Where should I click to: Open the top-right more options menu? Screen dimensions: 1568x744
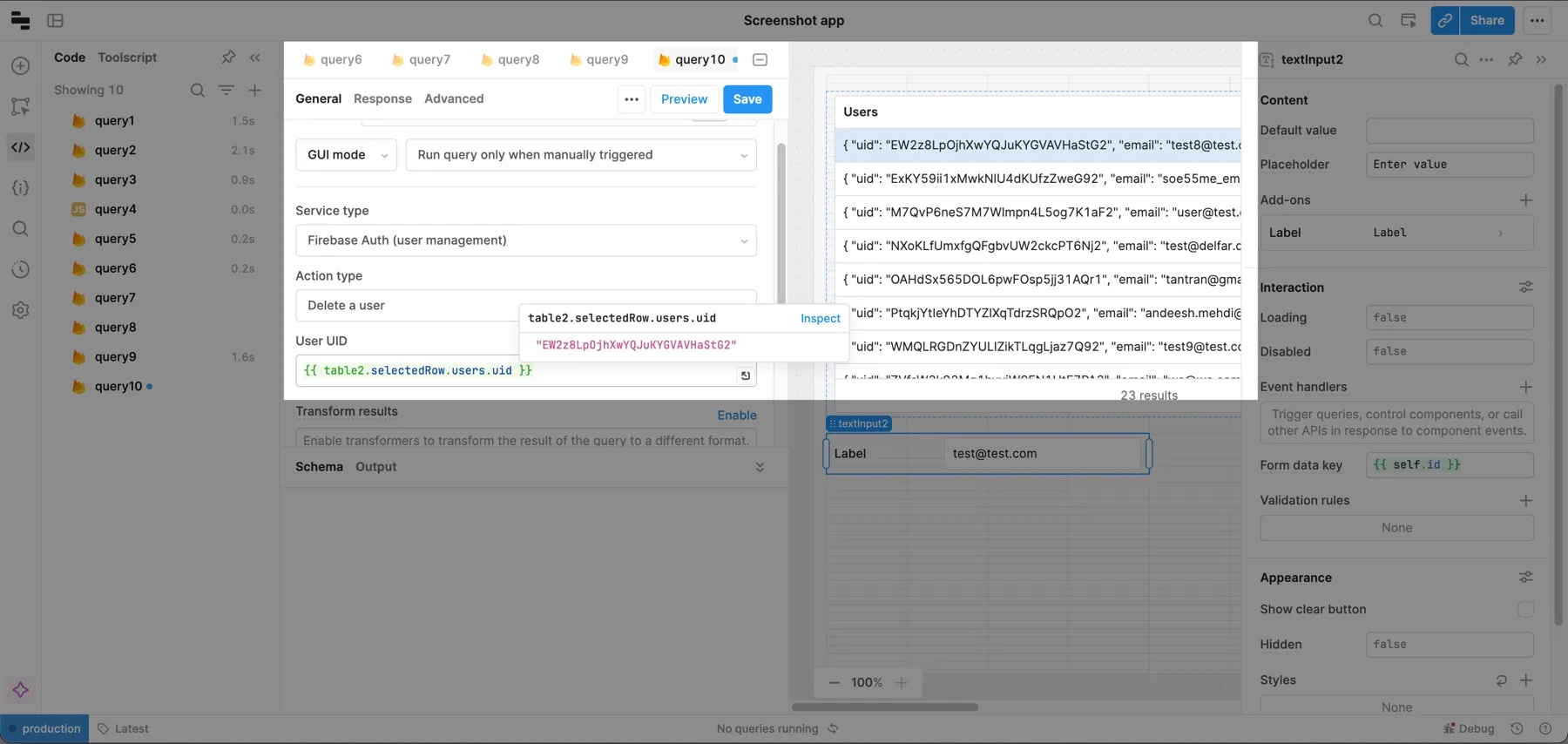[x=1538, y=20]
